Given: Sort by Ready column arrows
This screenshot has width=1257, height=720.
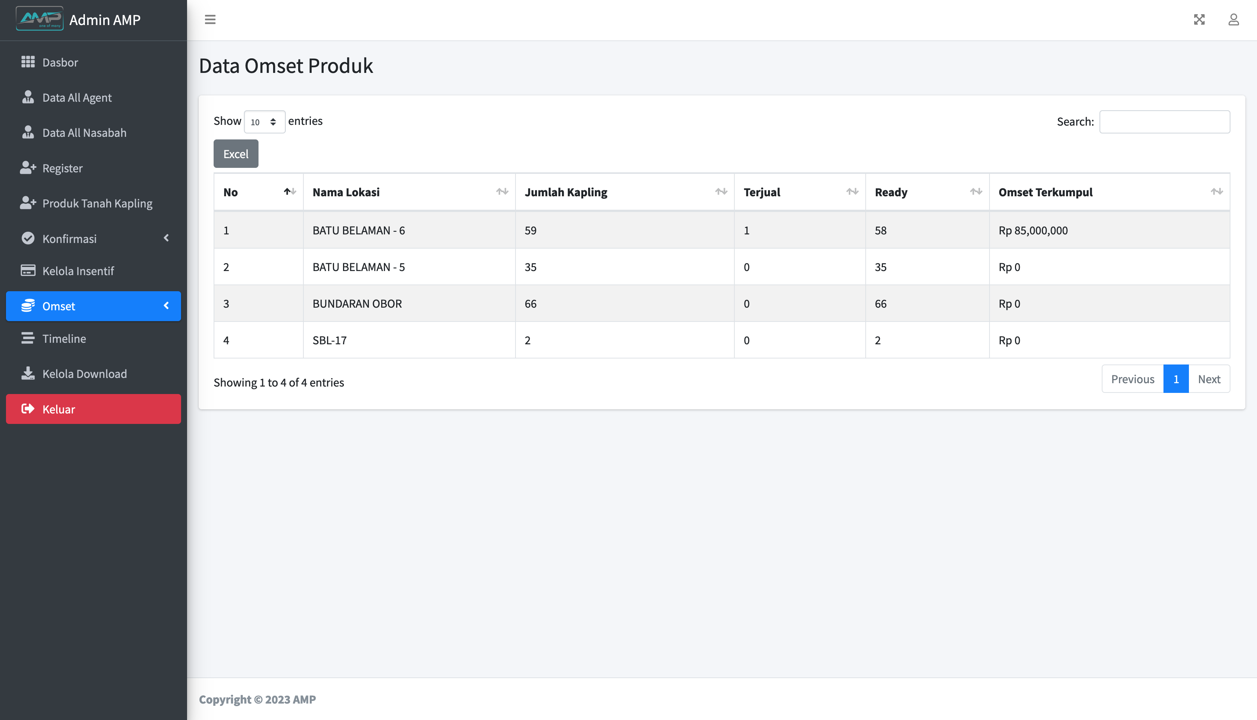Looking at the screenshot, I should (976, 191).
